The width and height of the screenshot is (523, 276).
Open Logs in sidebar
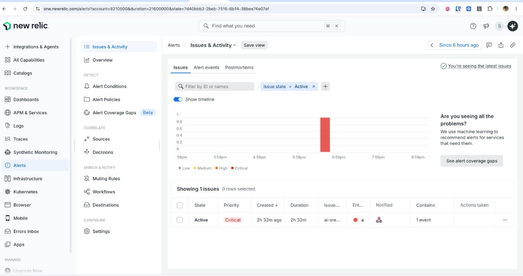coord(36,126)
